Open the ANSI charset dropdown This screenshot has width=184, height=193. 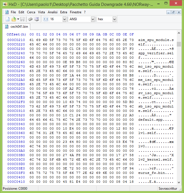click(93, 19)
